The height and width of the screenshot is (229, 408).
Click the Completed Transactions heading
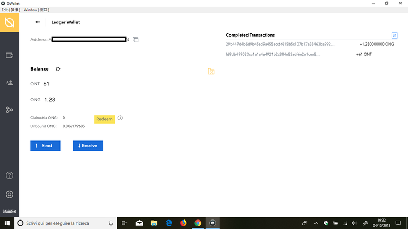[x=250, y=35]
